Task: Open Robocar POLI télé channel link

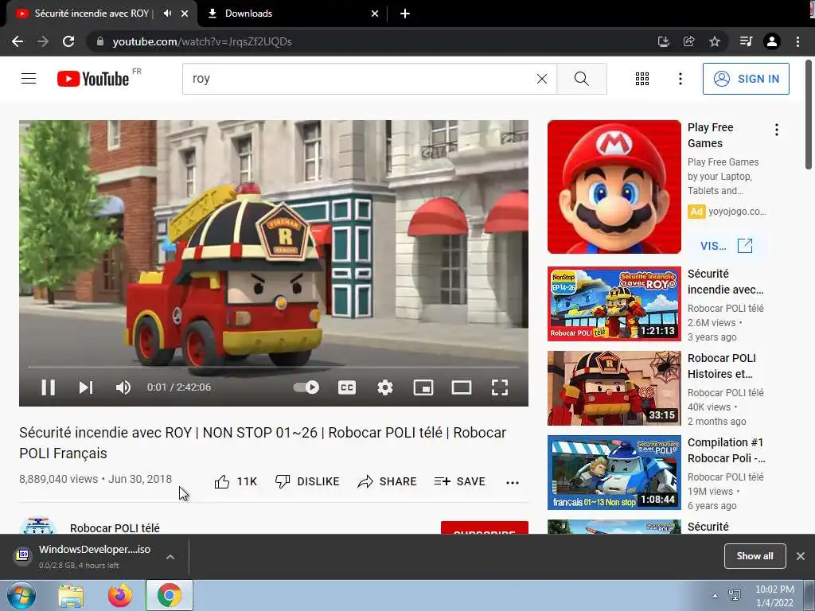Action: 115,528
